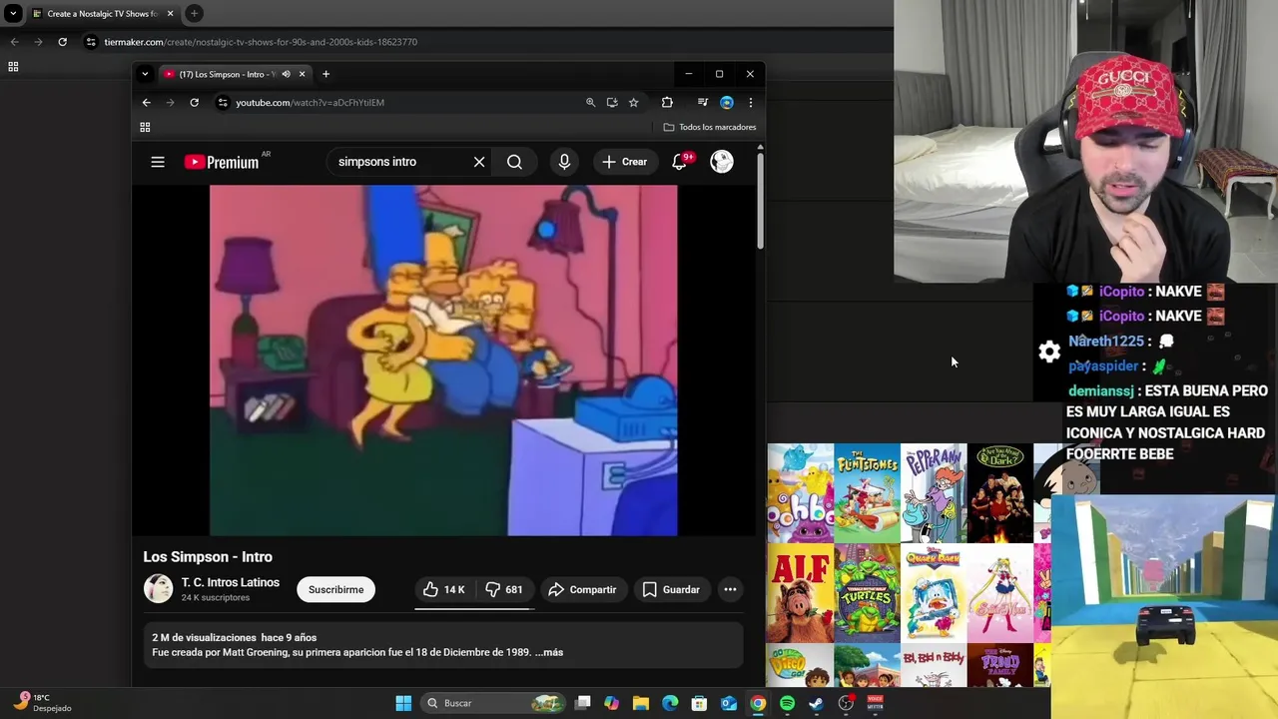Open zoom control in address bar
The image size is (1278, 719).
[590, 102]
